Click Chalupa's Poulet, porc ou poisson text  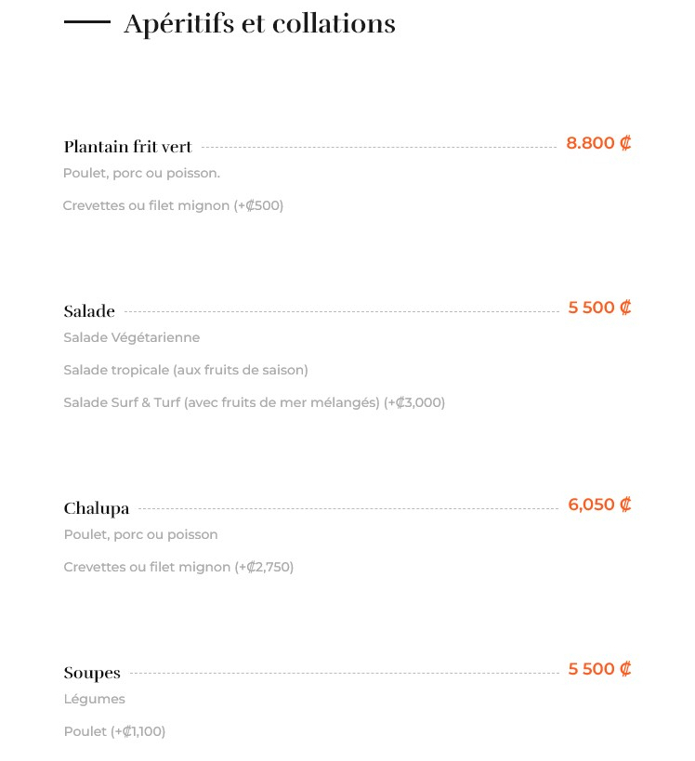click(x=140, y=535)
